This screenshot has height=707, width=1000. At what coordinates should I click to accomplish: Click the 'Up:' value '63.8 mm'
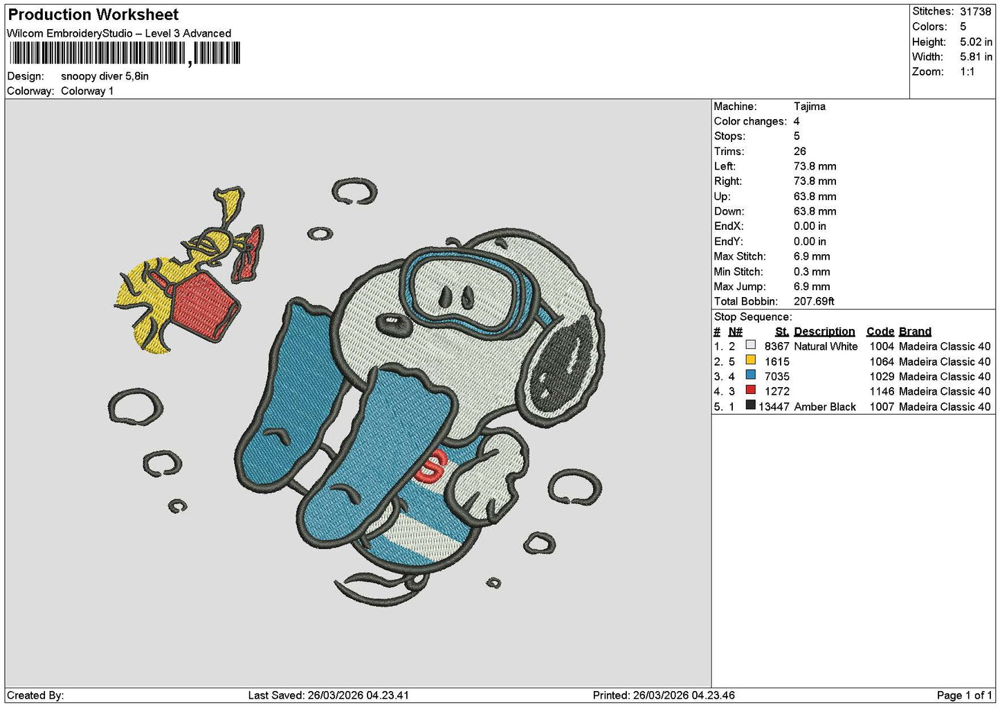click(815, 197)
